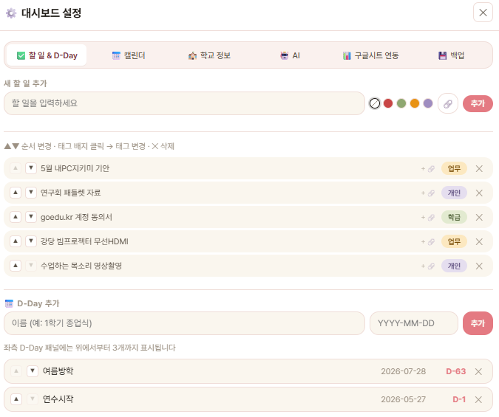The height and width of the screenshot is (417, 499).
Task: Move 5월 내PC지키미 기안 down
Action: (31, 168)
